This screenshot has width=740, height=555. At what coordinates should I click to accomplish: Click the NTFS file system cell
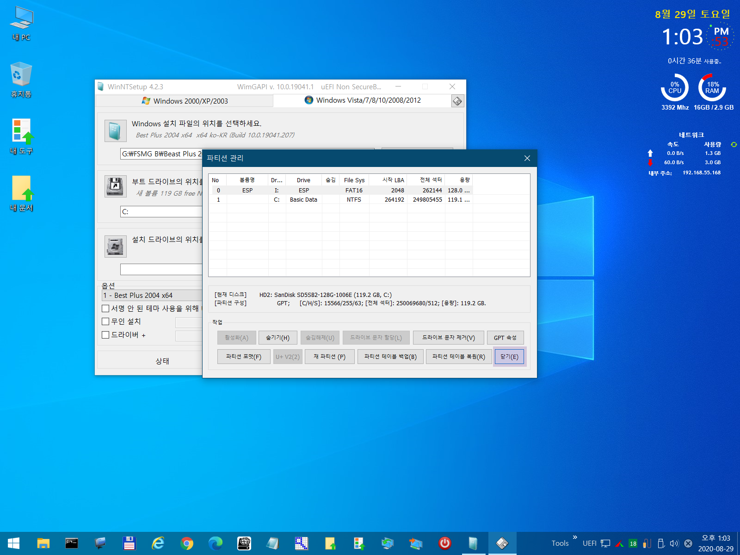coord(354,200)
